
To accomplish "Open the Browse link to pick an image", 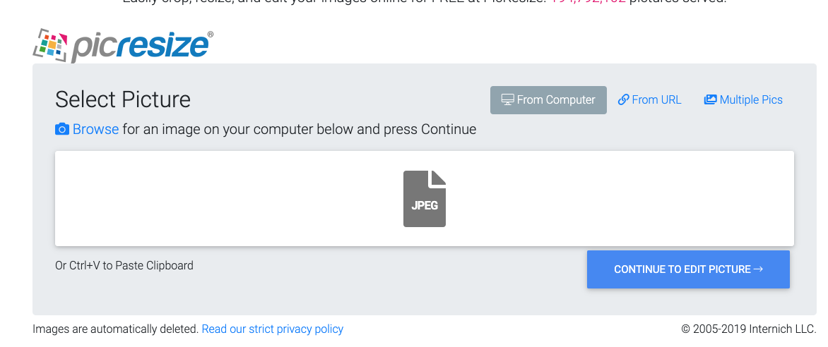I will pos(95,129).
